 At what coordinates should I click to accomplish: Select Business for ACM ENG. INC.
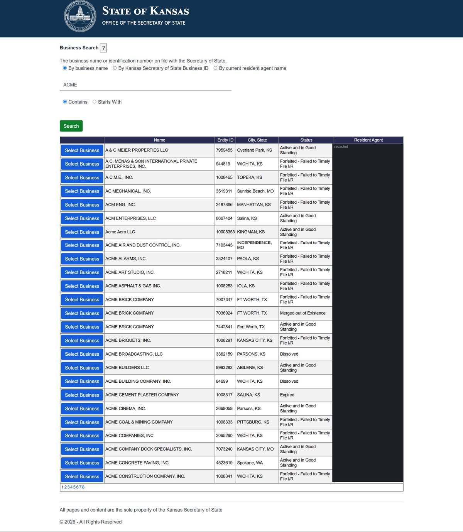point(82,205)
